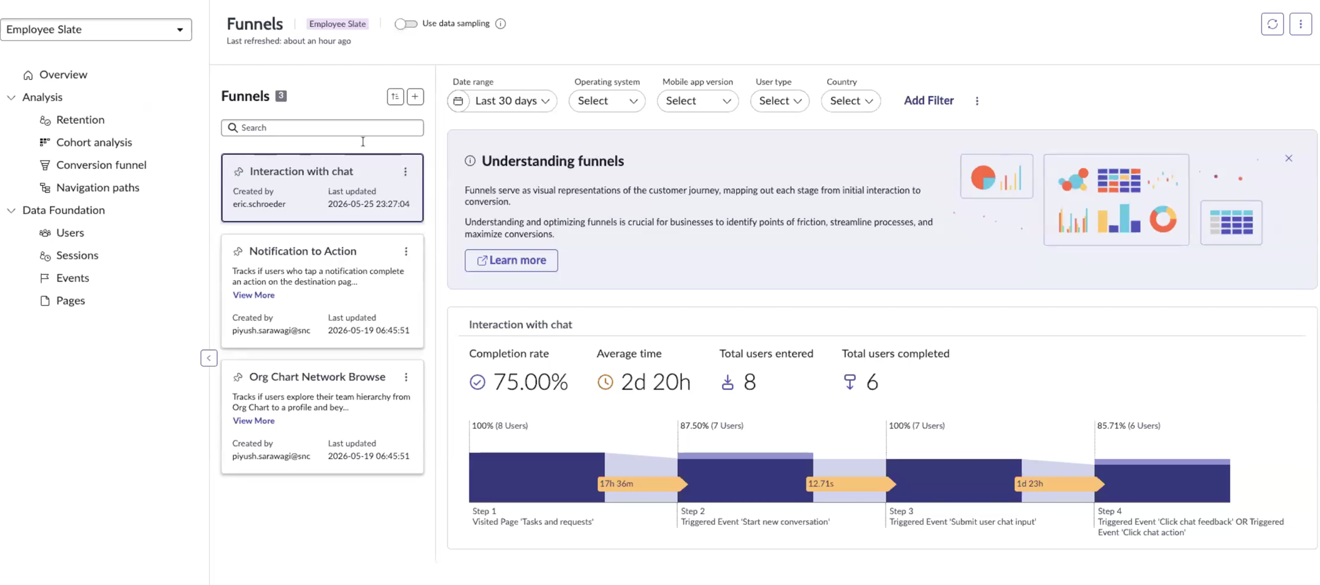Collapse the Data Foundation section
Image resolution: width=1320 pixels, height=585 pixels.
point(11,211)
